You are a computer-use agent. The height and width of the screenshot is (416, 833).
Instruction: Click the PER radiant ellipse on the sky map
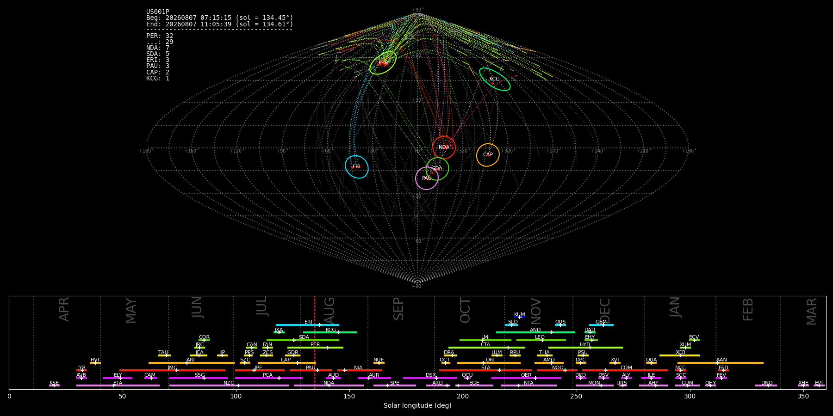383,63
